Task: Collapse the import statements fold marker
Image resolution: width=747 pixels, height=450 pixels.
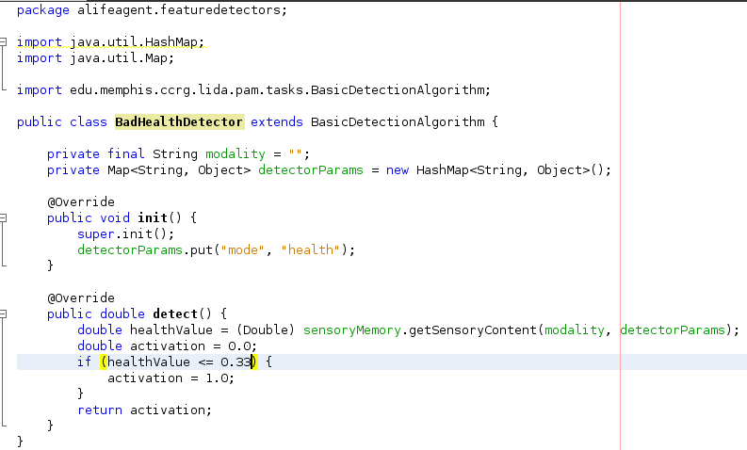Action: coord(3,42)
